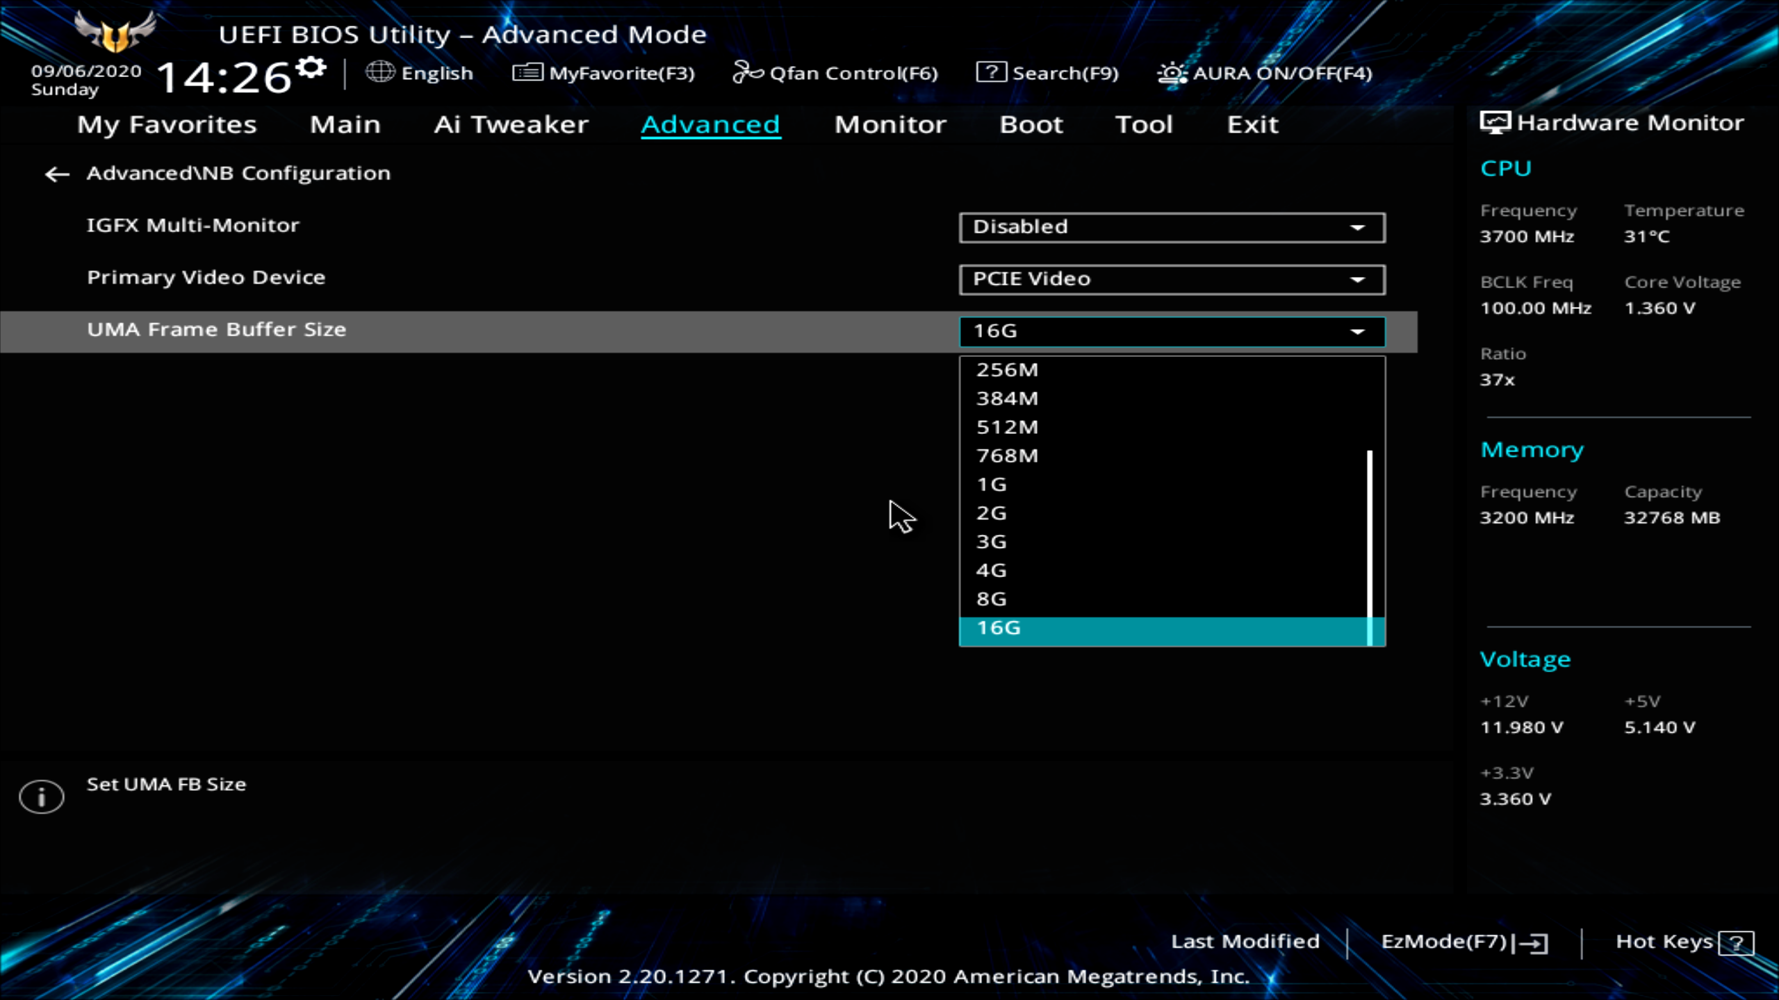Click the clock settings gear icon
This screenshot has width=1779, height=1000.
coord(311,68)
